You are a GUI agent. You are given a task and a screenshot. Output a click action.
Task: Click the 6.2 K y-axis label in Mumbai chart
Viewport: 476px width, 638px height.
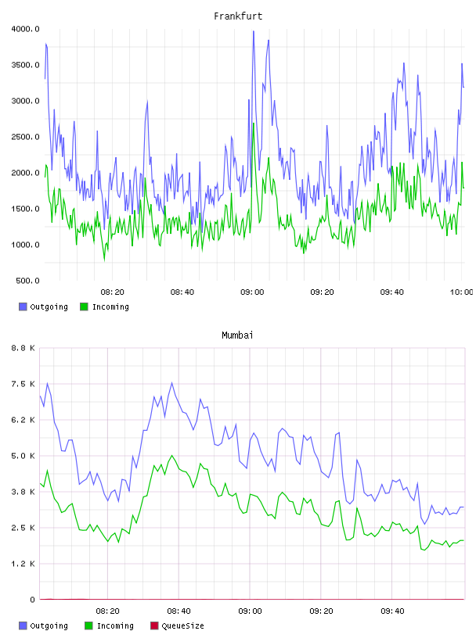coord(23,420)
